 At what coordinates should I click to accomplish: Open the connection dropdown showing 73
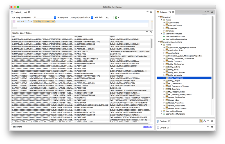click(x=54, y=17)
